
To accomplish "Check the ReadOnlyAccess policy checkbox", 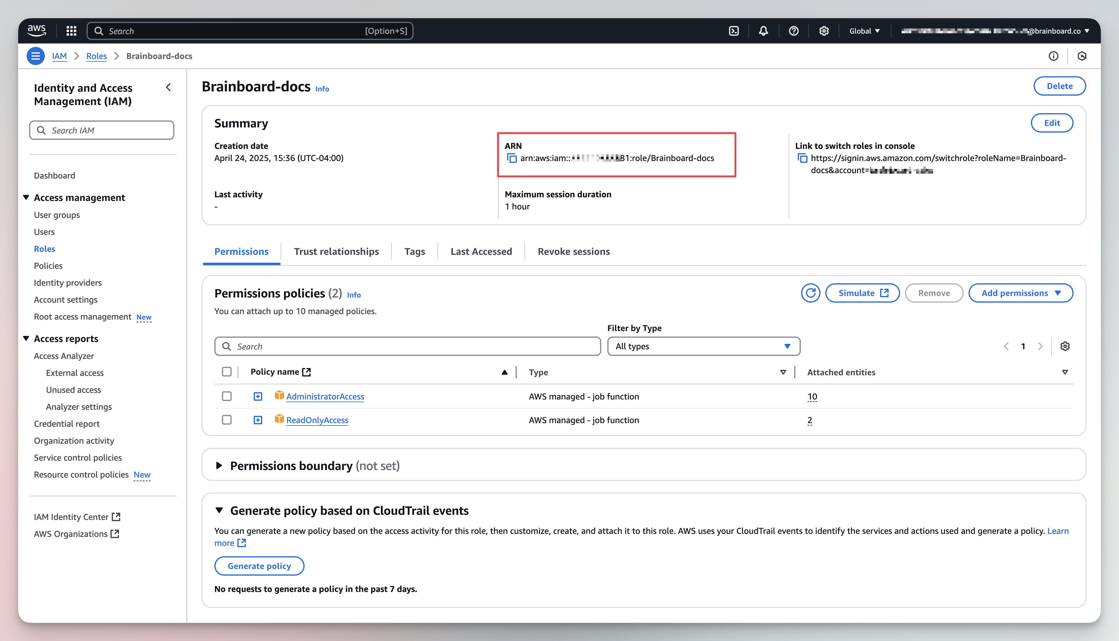I will tap(227, 420).
